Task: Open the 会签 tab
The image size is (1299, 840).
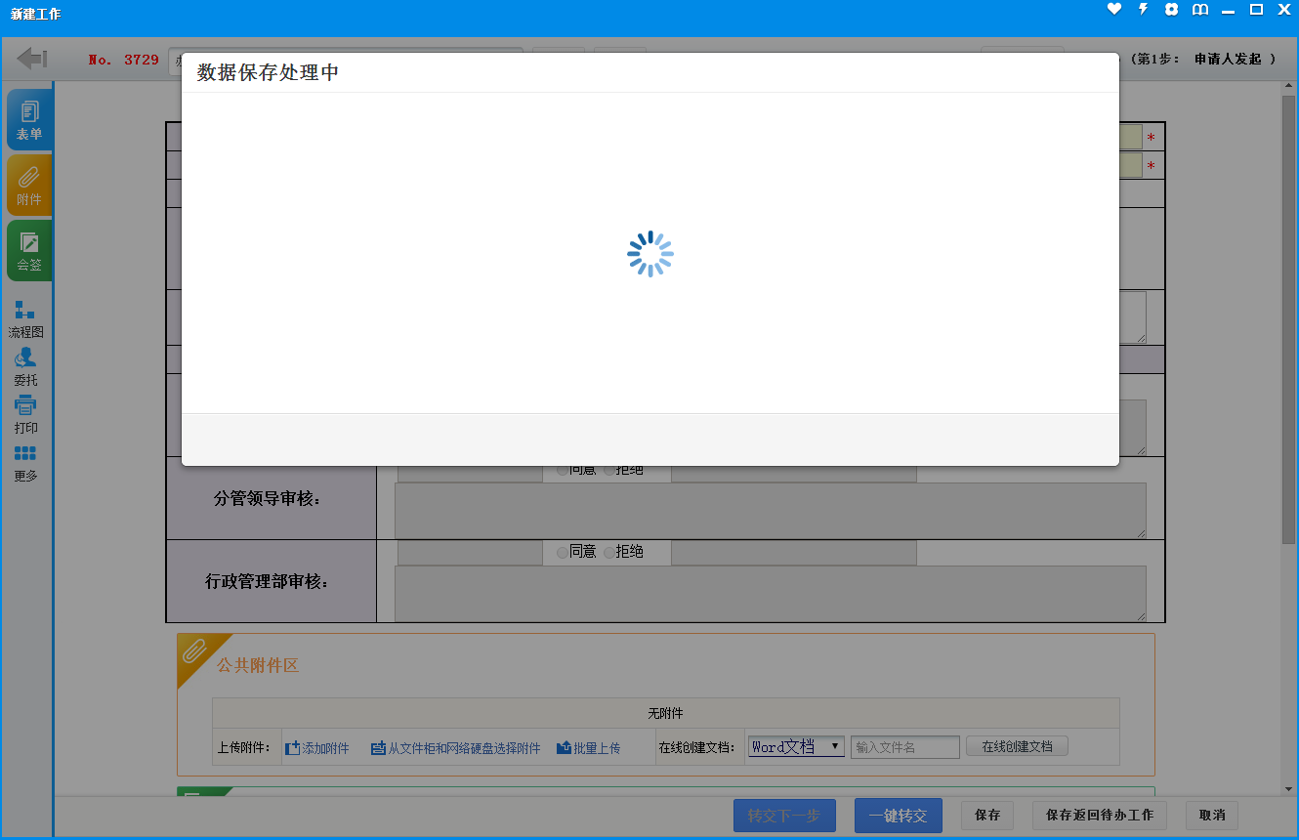Action: coord(29,251)
